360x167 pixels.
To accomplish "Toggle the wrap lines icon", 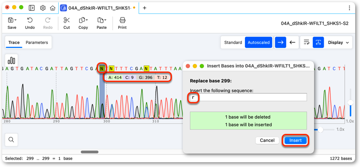I will [307, 43].
